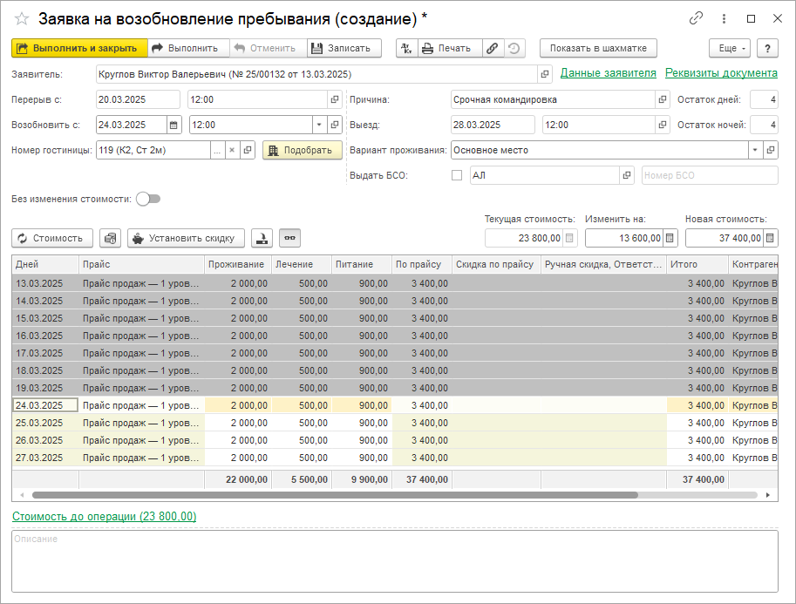Click the paperclip attachments icon in toolbar
Screen dimensions: 796x604
point(493,49)
